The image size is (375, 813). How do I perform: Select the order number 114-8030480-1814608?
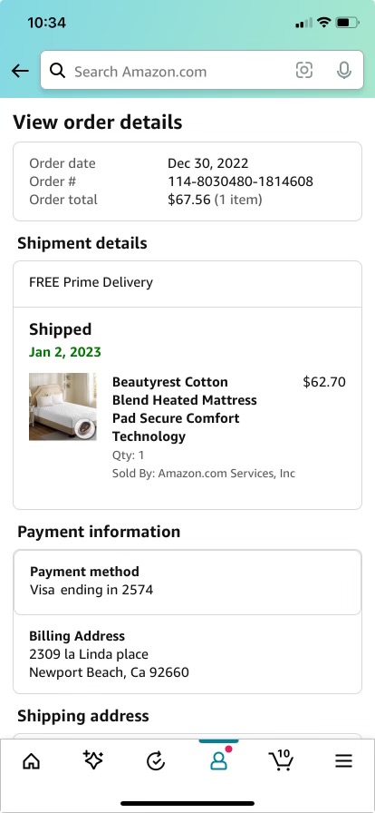(x=240, y=181)
